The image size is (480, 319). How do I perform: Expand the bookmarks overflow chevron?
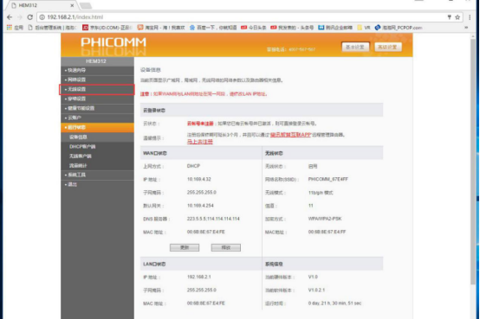[x=466, y=28]
